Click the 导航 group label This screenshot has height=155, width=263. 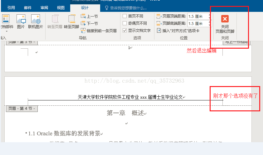coord(83,38)
